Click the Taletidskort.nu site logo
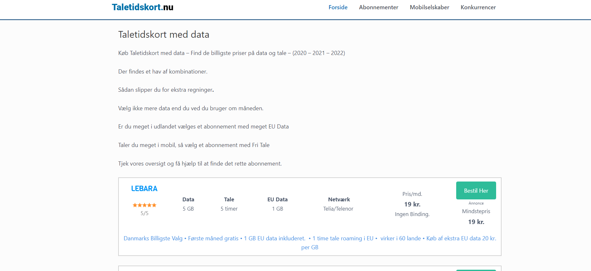The height and width of the screenshot is (271, 591). (142, 7)
